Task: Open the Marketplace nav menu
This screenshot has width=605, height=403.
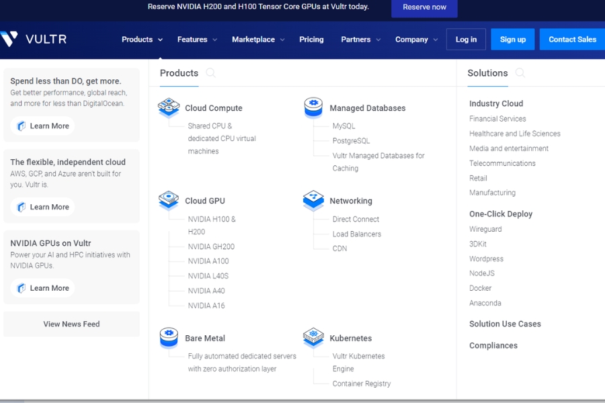Action: [x=253, y=40]
